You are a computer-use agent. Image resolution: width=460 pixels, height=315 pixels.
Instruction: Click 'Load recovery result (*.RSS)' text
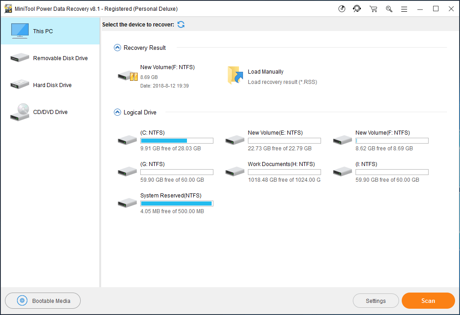click(282, 82)
